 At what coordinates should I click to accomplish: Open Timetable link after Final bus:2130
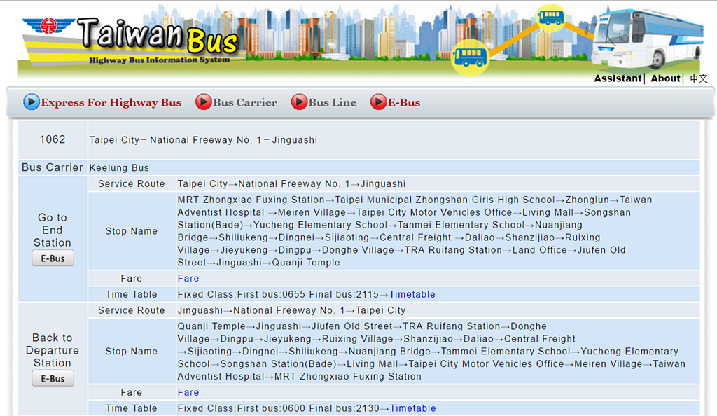[x=412, y=408]
